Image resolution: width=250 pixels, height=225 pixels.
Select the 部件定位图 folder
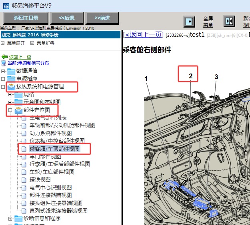37,110
